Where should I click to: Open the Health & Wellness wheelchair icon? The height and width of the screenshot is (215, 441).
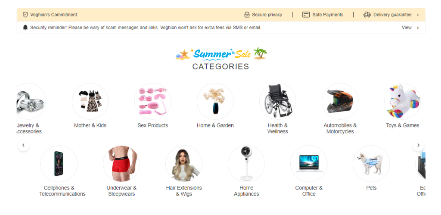click(278, 101)
